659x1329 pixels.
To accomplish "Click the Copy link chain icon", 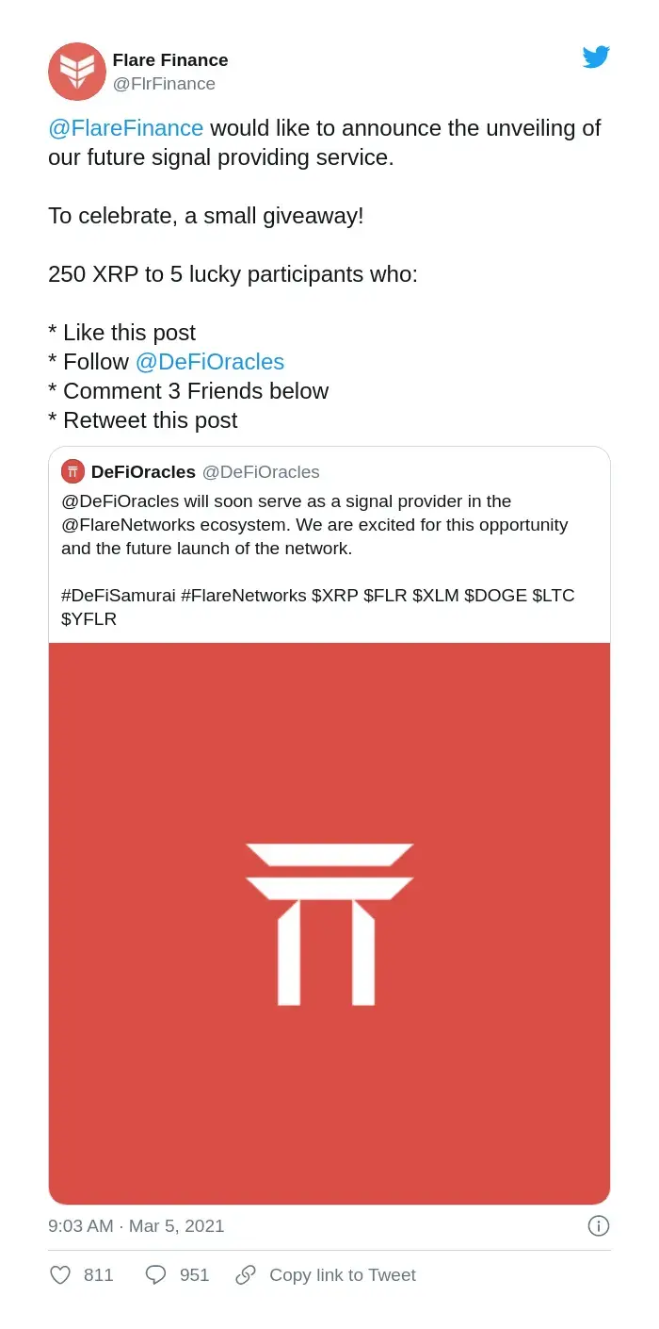I will (x=246, y=1274).
